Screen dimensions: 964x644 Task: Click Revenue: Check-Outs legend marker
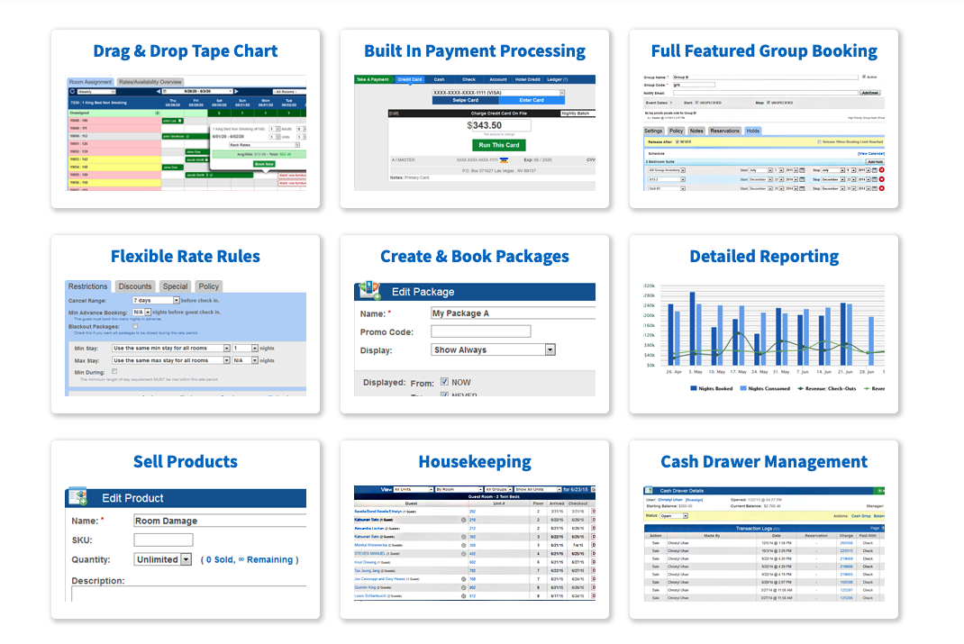coord(800,388)
